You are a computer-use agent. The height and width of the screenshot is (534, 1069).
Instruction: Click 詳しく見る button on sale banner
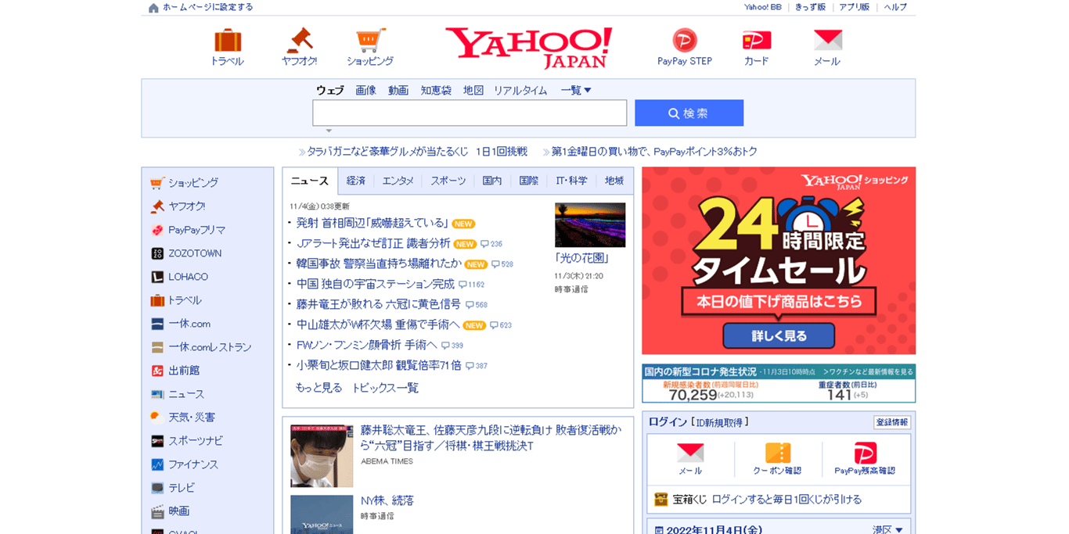779,336
